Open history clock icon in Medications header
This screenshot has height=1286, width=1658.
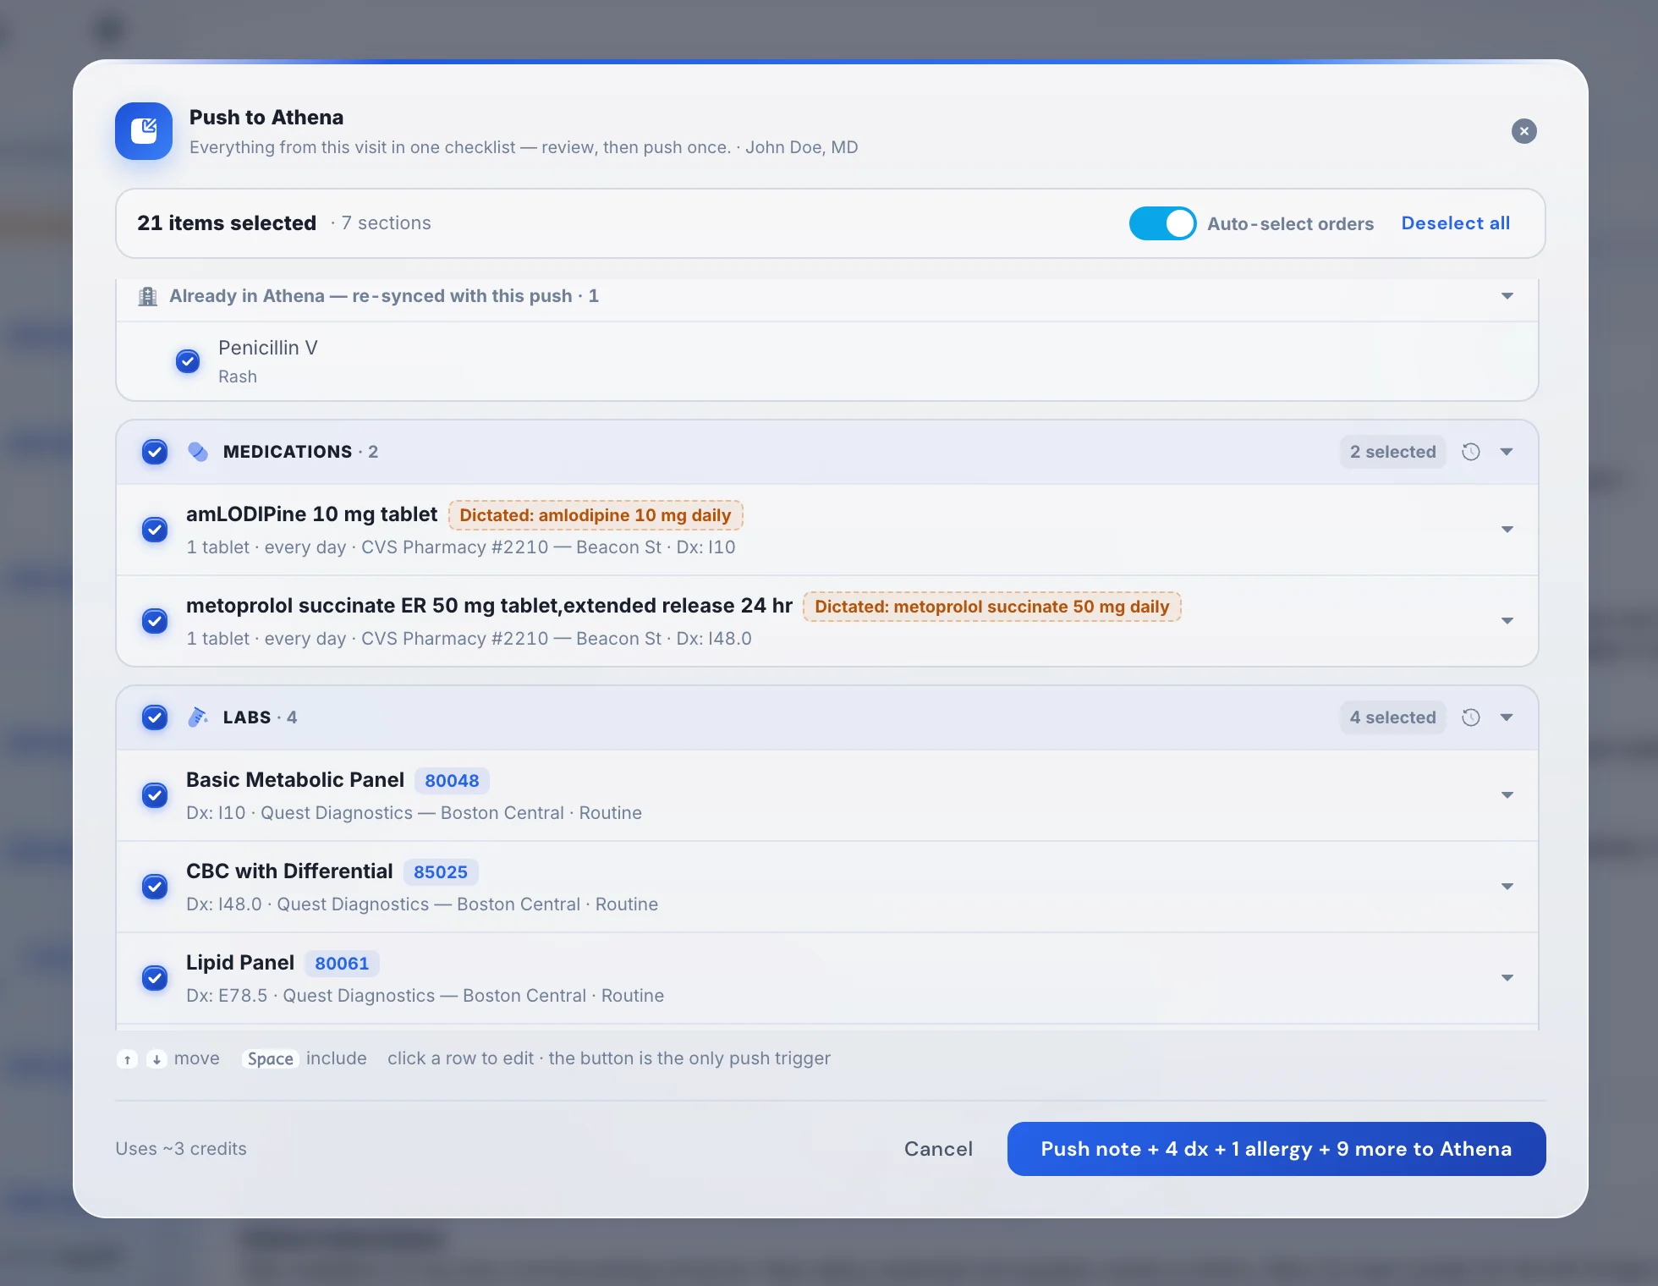point(1471,452)
